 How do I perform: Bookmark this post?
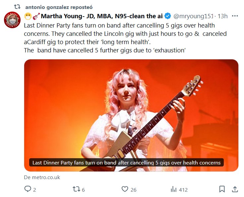[222, 189]
